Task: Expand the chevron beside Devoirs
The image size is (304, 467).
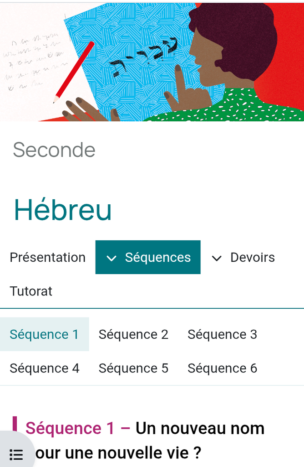Action: pos(217,258)
